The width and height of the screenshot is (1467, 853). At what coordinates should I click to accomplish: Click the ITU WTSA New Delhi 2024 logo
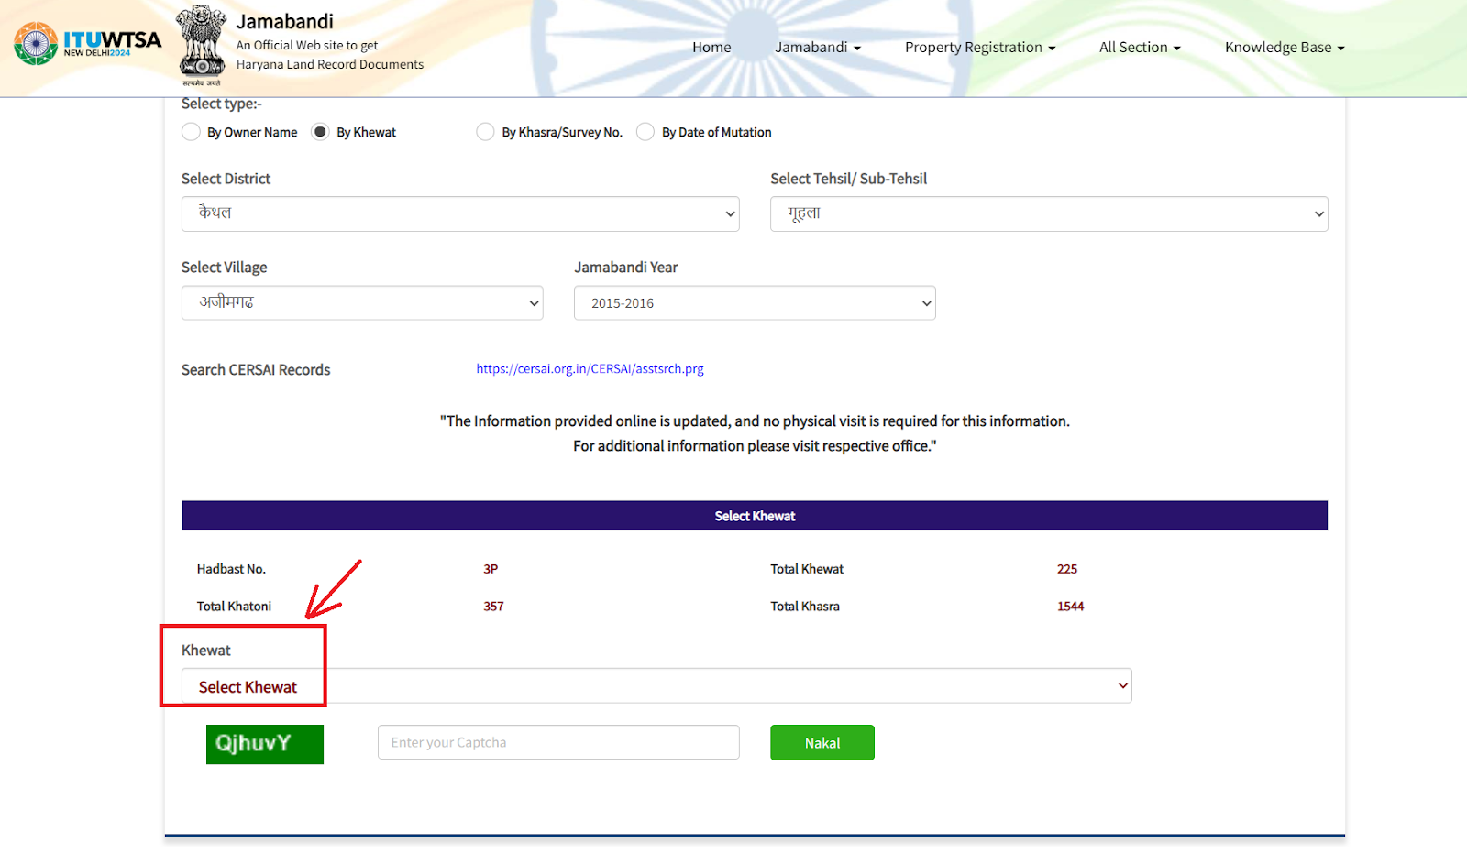87,43
